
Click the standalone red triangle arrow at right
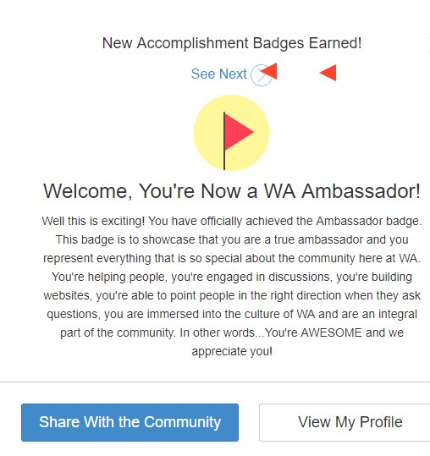(328, 73)
